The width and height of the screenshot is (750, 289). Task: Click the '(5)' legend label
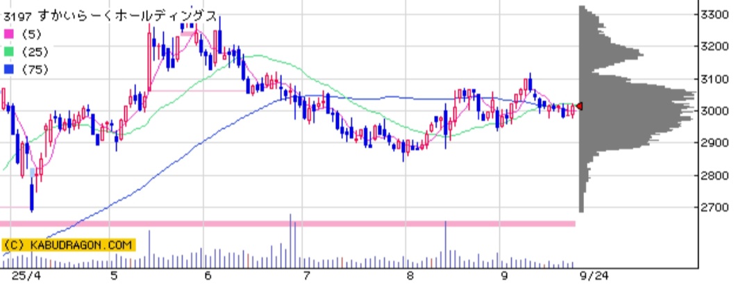click(x=31, y=35)
